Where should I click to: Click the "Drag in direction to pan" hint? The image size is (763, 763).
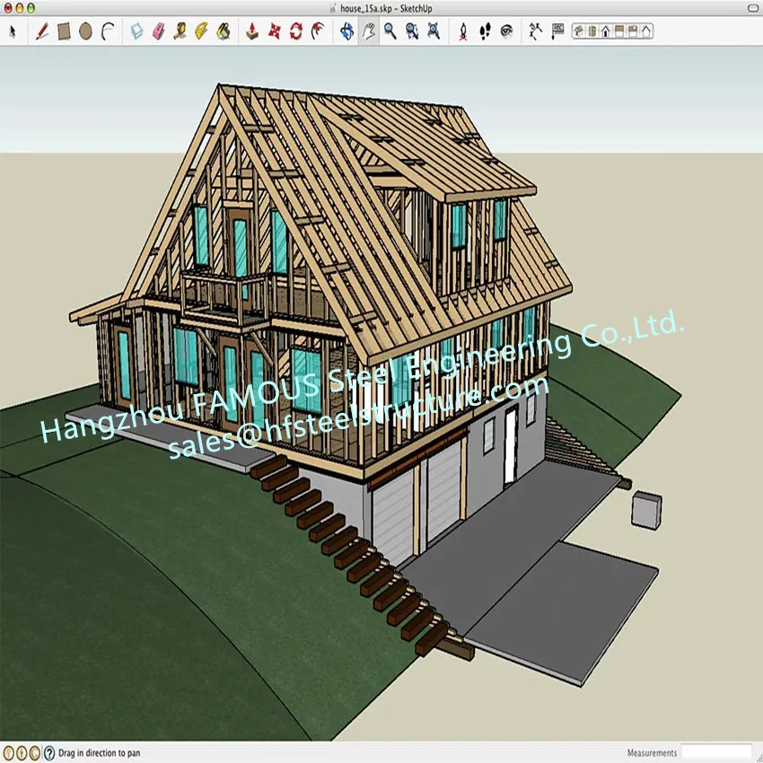(x=100, y=753)
